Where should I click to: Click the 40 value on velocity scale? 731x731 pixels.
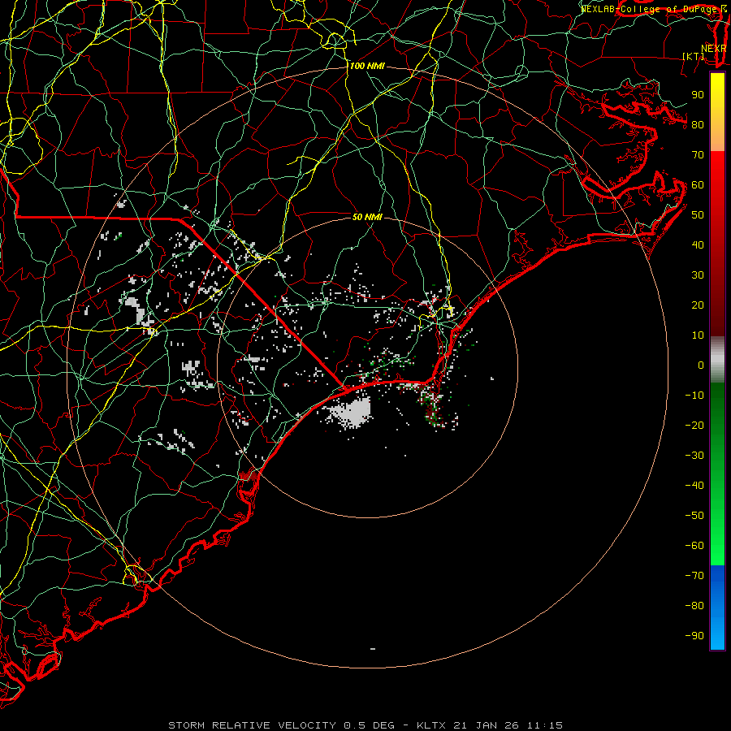pos(698,245)
